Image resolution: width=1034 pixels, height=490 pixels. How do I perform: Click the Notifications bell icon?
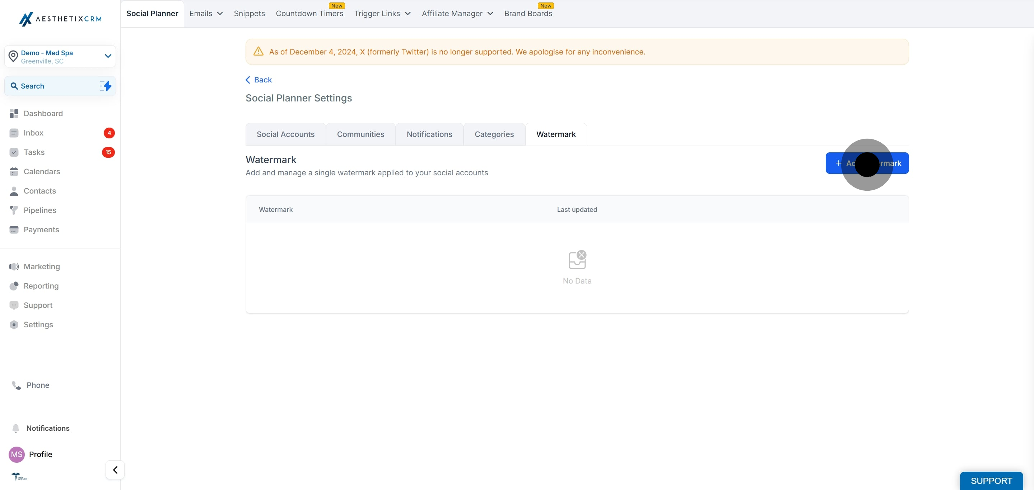16,428
